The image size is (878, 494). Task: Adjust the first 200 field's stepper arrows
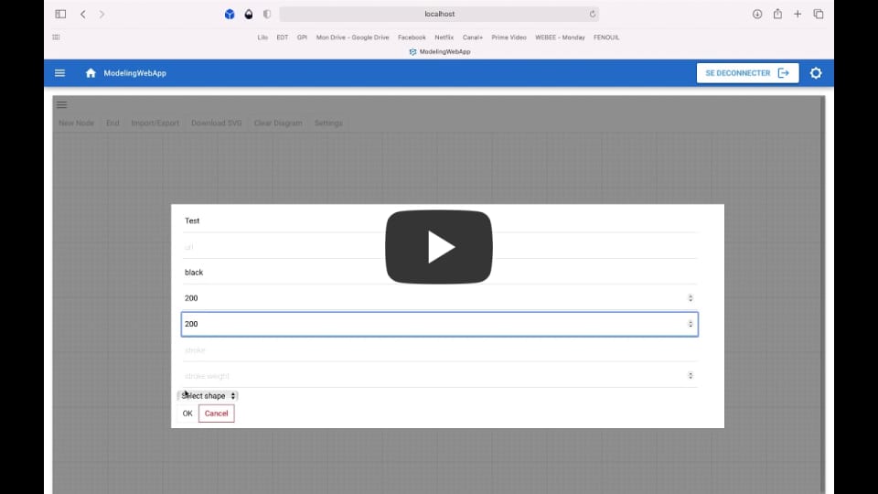pos(691,298)
